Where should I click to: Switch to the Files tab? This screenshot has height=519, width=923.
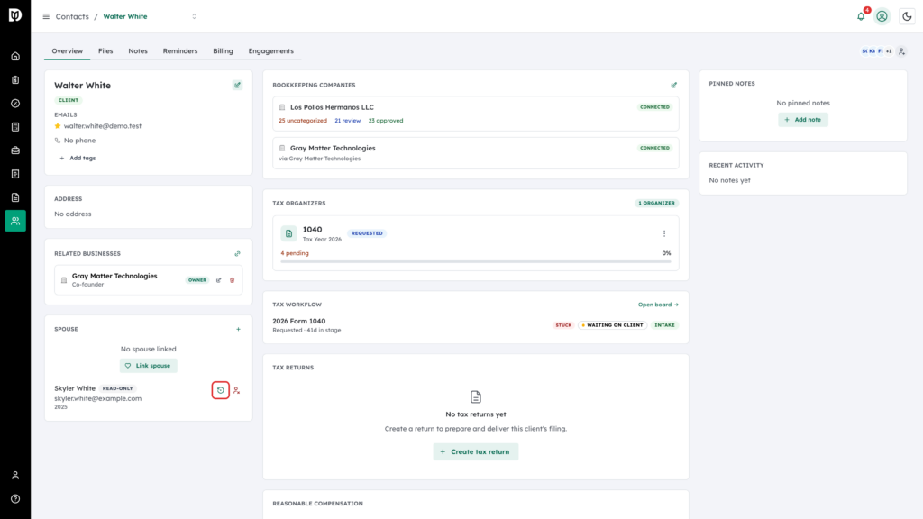click(x=105, y=51)
